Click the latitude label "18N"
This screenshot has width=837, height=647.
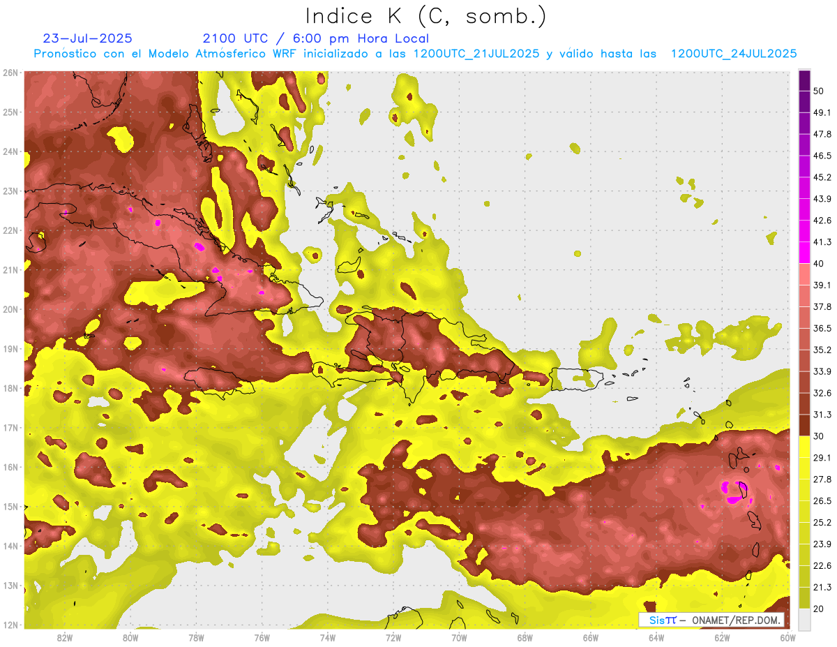coord(10,388)
